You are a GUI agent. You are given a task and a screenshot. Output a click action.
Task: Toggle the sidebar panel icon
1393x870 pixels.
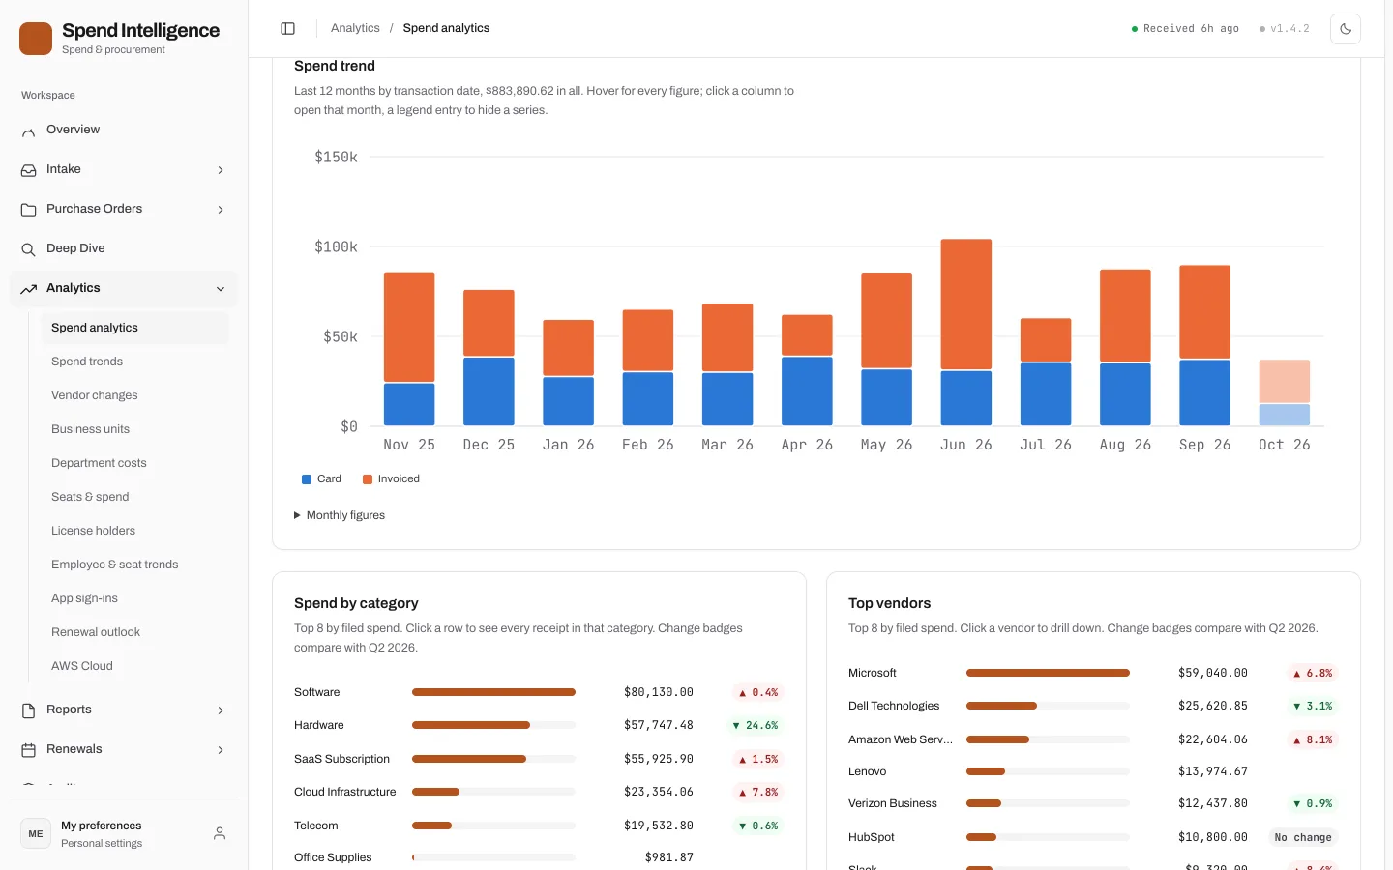pyautogui.click(x=287, y=28)
